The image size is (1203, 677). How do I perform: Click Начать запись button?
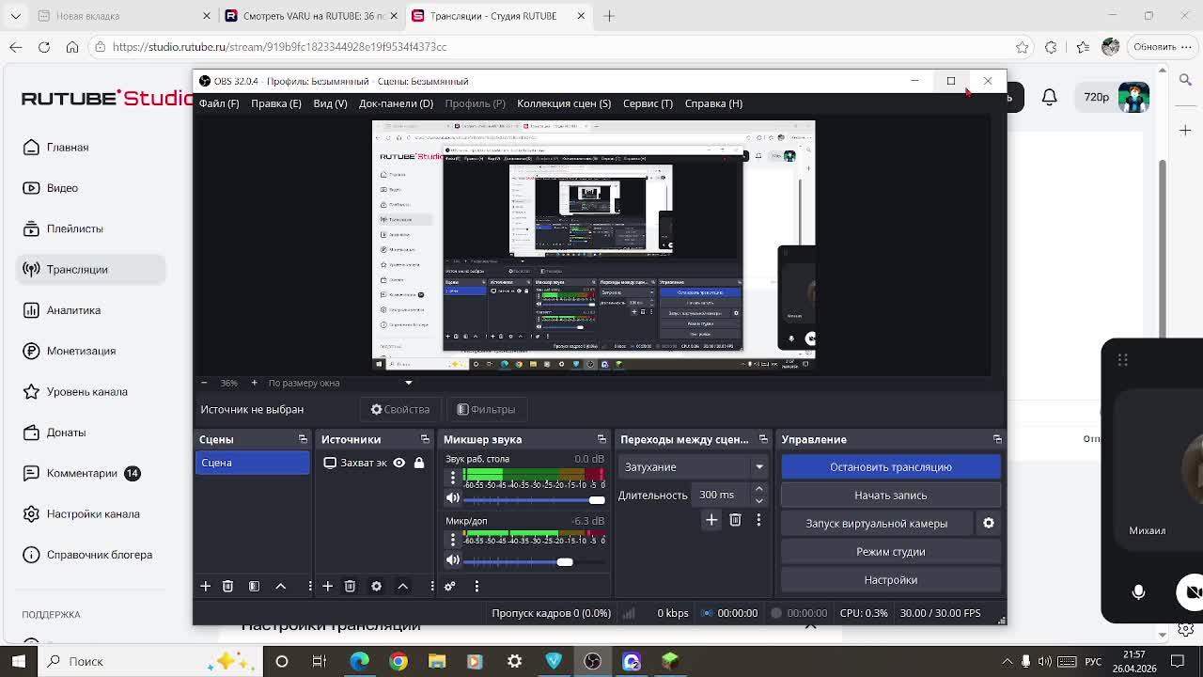891,495
